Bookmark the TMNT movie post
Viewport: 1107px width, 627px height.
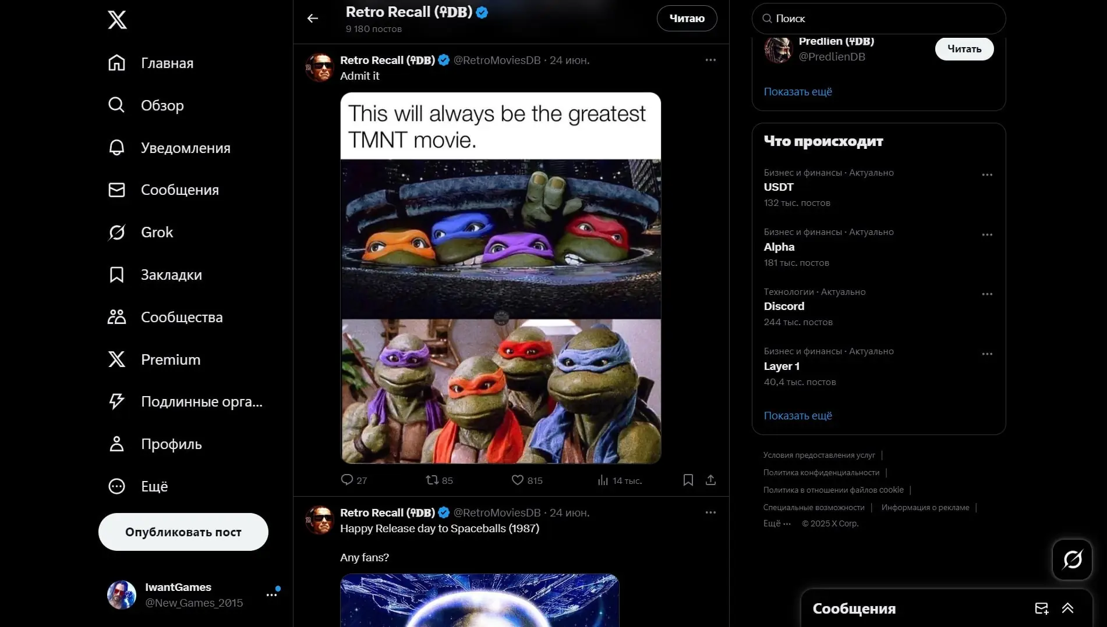(x=688, y=480)
